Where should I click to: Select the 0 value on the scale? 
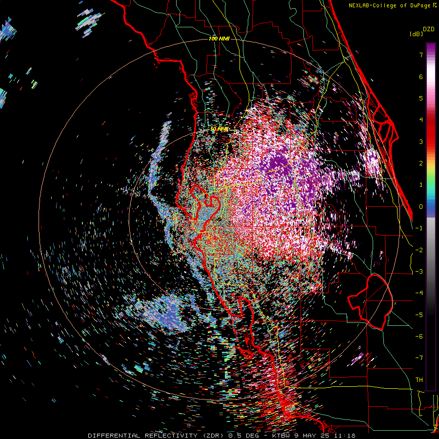(421, 207)
